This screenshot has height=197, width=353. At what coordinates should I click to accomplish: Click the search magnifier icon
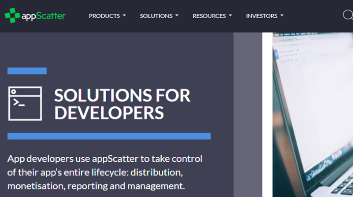348,15
